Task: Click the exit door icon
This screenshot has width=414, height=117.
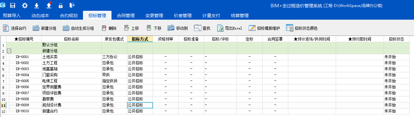Action: pyautogui.click(x=72, y=5)
